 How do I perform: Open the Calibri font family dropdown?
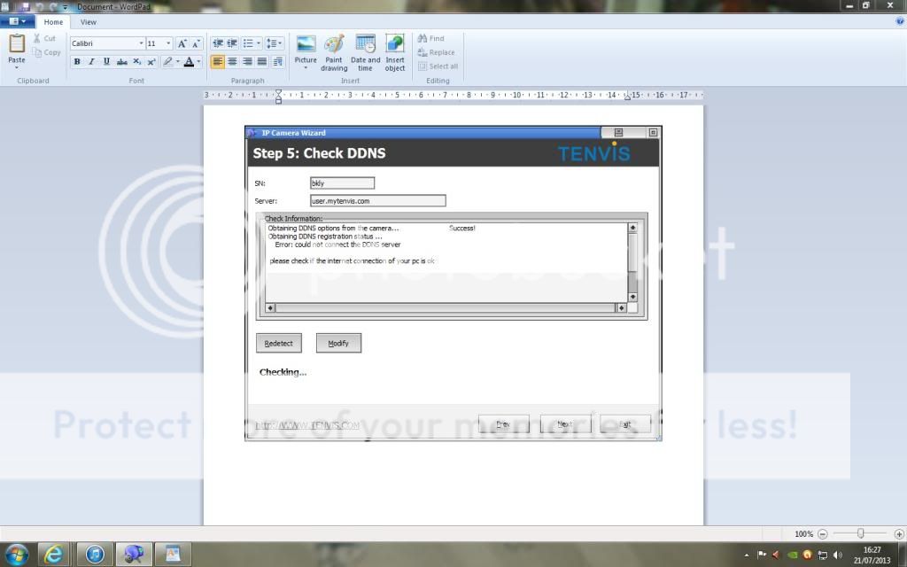click(141, 43)
